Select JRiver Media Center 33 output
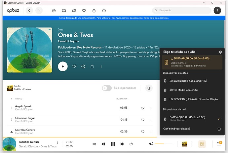 click(192, 90)
